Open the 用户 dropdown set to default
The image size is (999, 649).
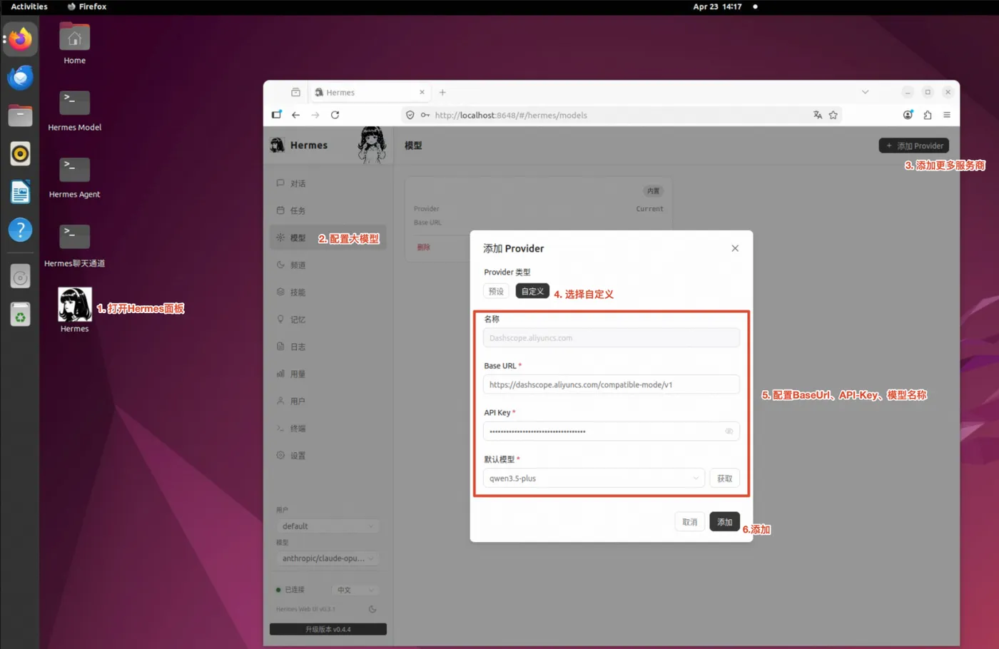coord(328,526)
